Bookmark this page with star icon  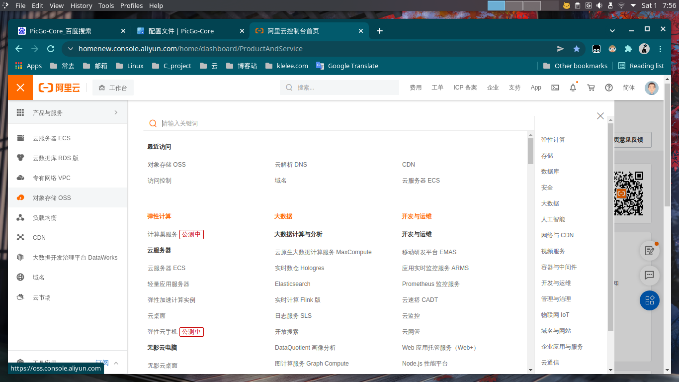tap(577, 49)
